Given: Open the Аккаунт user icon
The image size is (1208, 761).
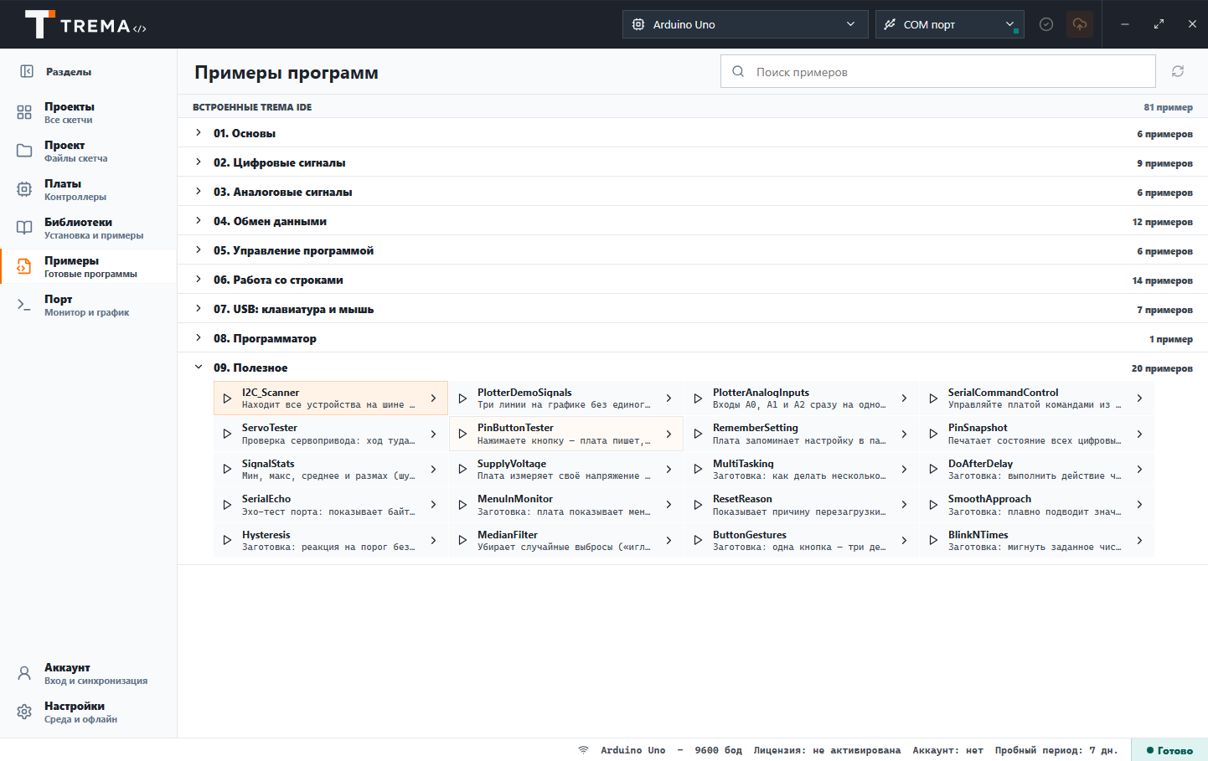Looking at the screenshot, I should coord(24,673).
